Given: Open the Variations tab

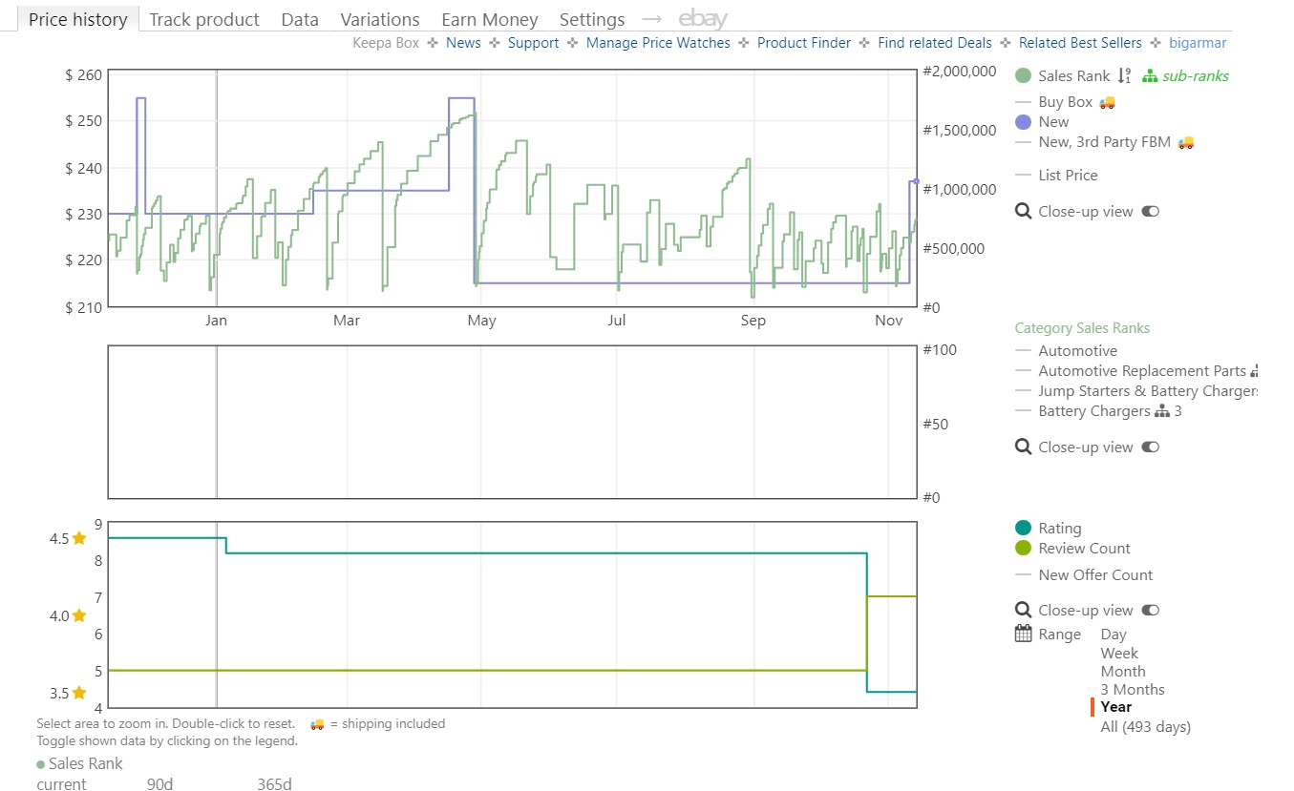Looking at the screenshot, I should coord(380,19).
